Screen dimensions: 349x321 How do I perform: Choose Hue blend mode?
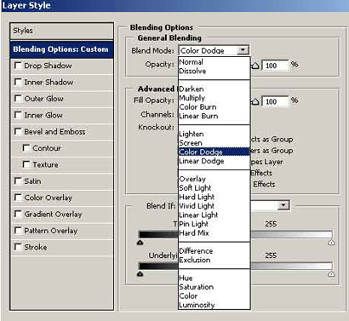[x=214, y=278]
